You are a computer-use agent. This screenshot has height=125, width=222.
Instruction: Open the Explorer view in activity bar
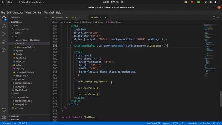coord(4,18)
